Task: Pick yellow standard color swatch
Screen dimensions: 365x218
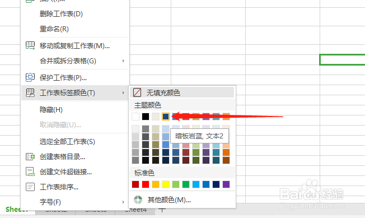Action: pos(166,184)
